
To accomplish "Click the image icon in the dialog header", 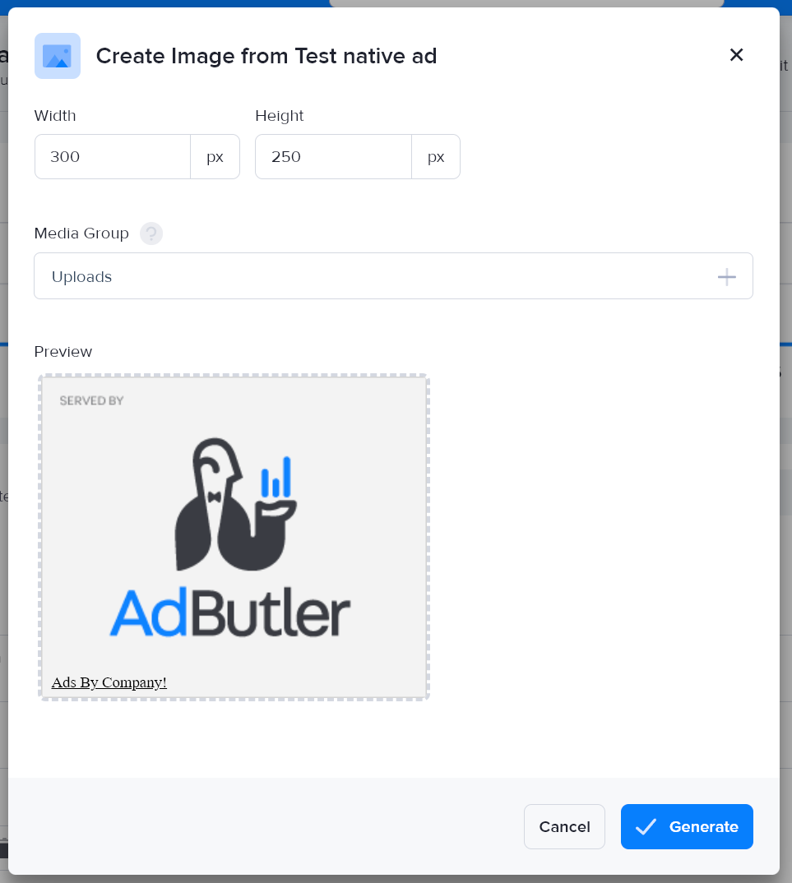I will pyautogui.click(x=58, y=56).
